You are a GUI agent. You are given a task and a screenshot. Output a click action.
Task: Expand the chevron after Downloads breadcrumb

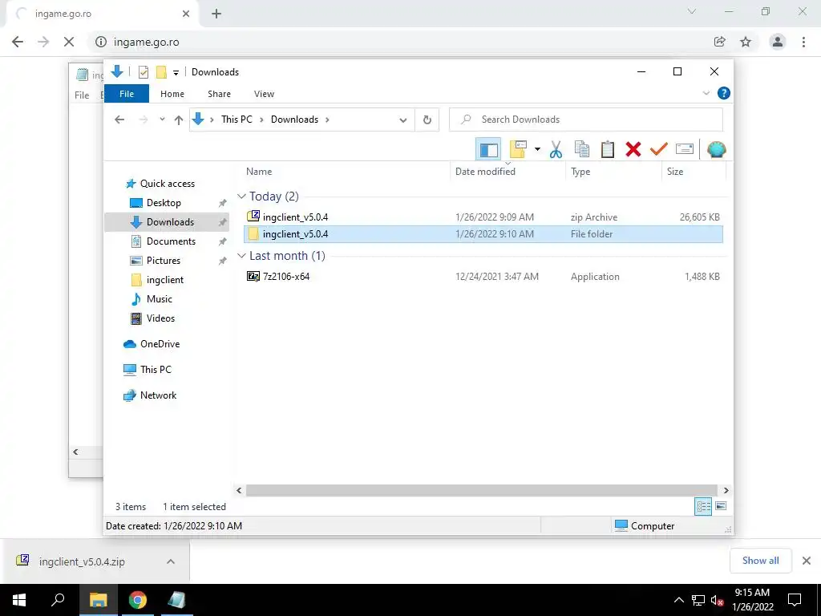(327, 120)
